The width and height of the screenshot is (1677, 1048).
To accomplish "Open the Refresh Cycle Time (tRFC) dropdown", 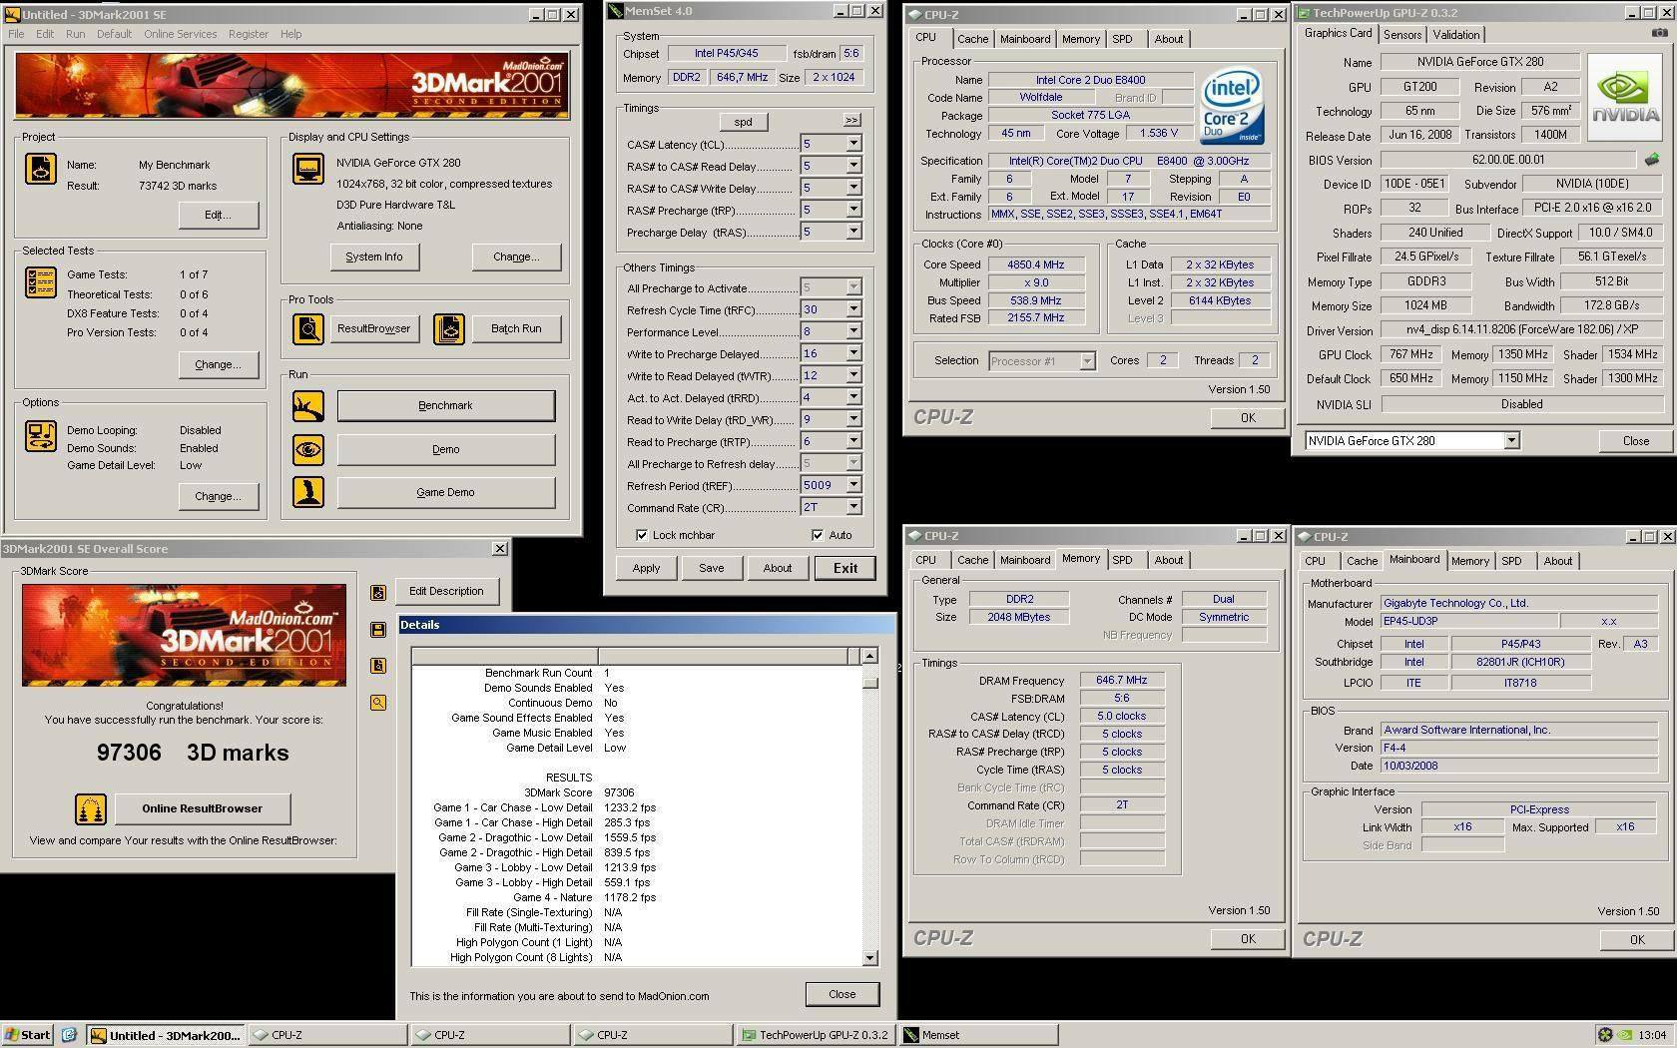I will click(853, 309).
